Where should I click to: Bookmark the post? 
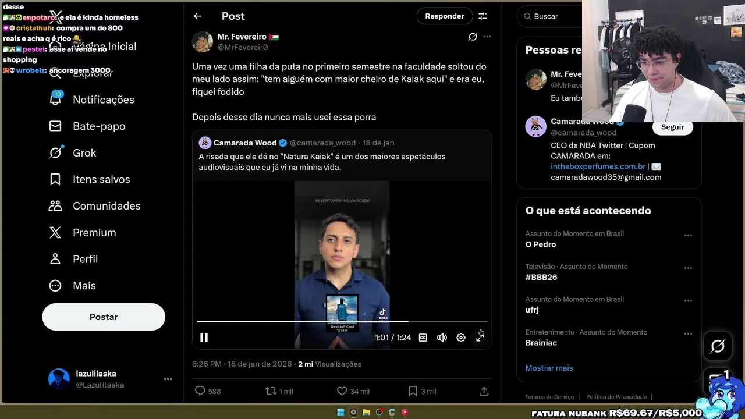click(413, 391)
